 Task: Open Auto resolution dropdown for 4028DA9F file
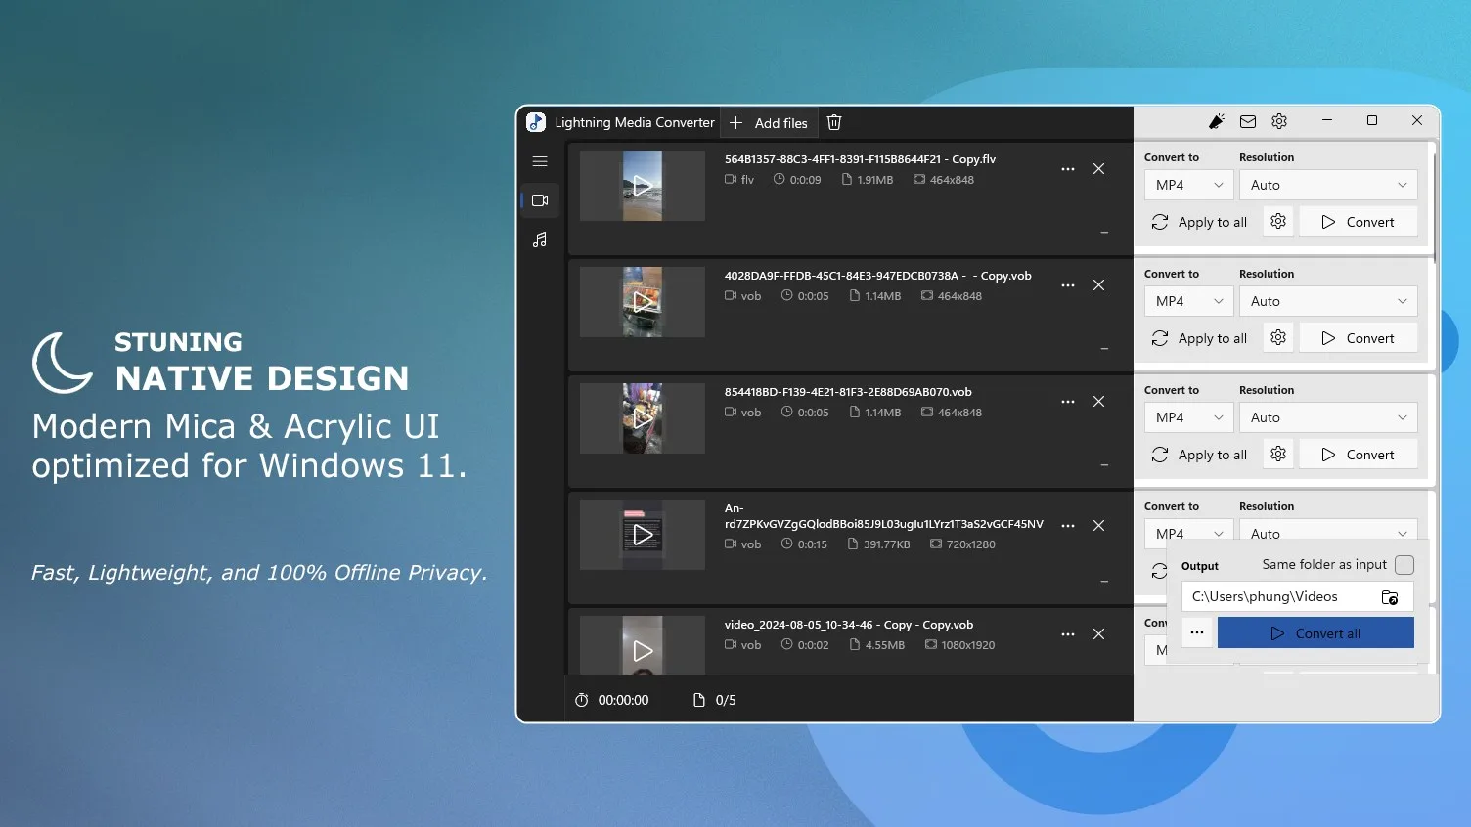(x=1328, y=301)
